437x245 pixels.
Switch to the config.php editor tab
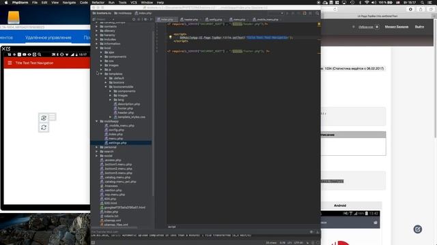(x=216, y=20)
